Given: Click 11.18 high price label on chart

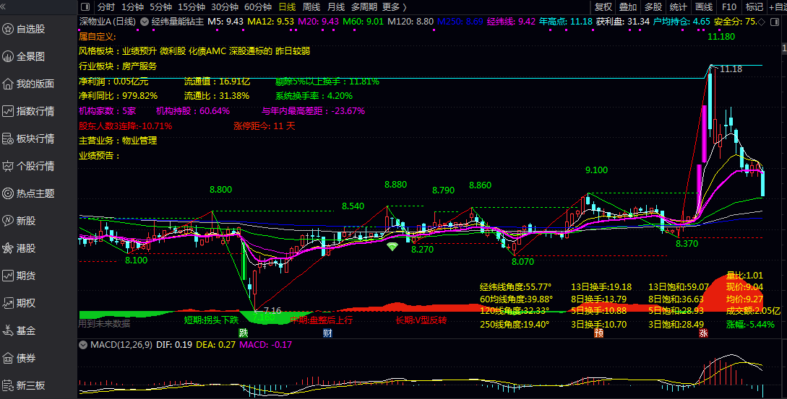Looking at the screenshot, I should click(x=731, y=69).
